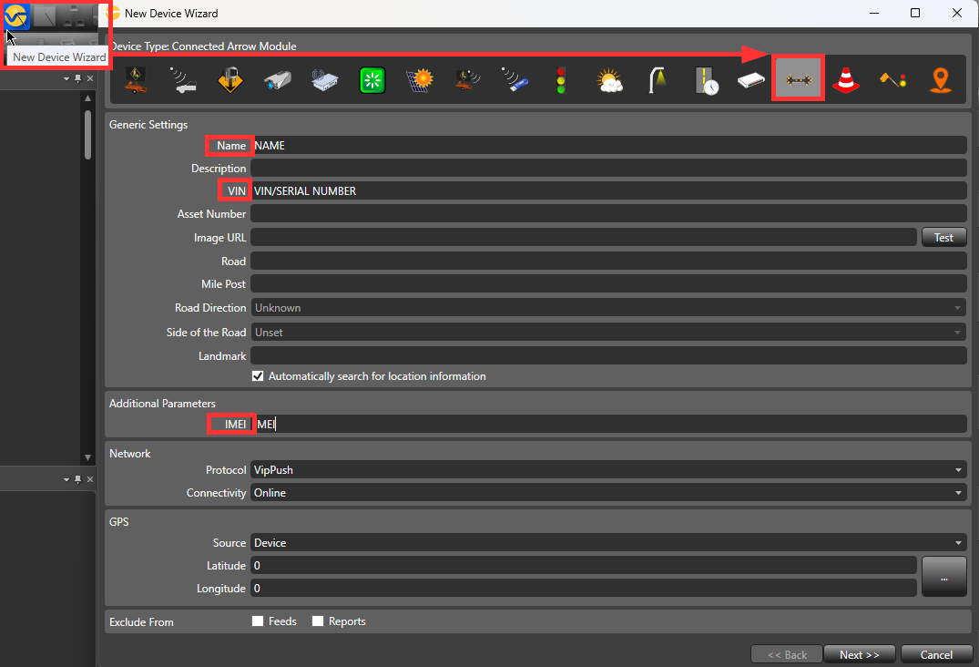The width and height of the screenshot is (979, 667).
Task: Click the Test button for Image URL
Action: pyautogui.click(x=943, y=237)
